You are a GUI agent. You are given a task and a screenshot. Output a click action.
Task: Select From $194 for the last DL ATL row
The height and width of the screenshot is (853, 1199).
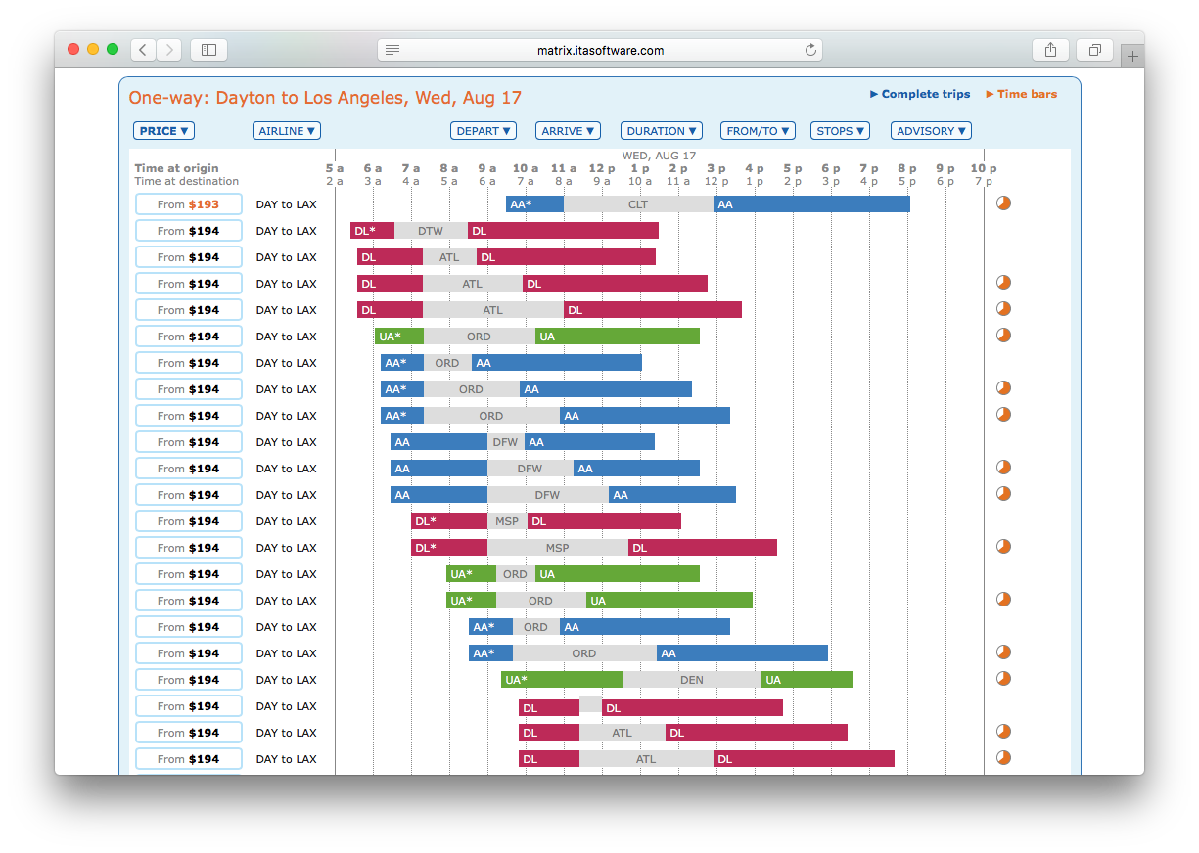click(x=189, y=759)
